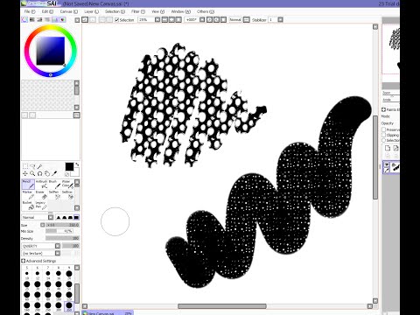
Task: Click the navigator preview thumbnail
Action: [x=391, y=49]
